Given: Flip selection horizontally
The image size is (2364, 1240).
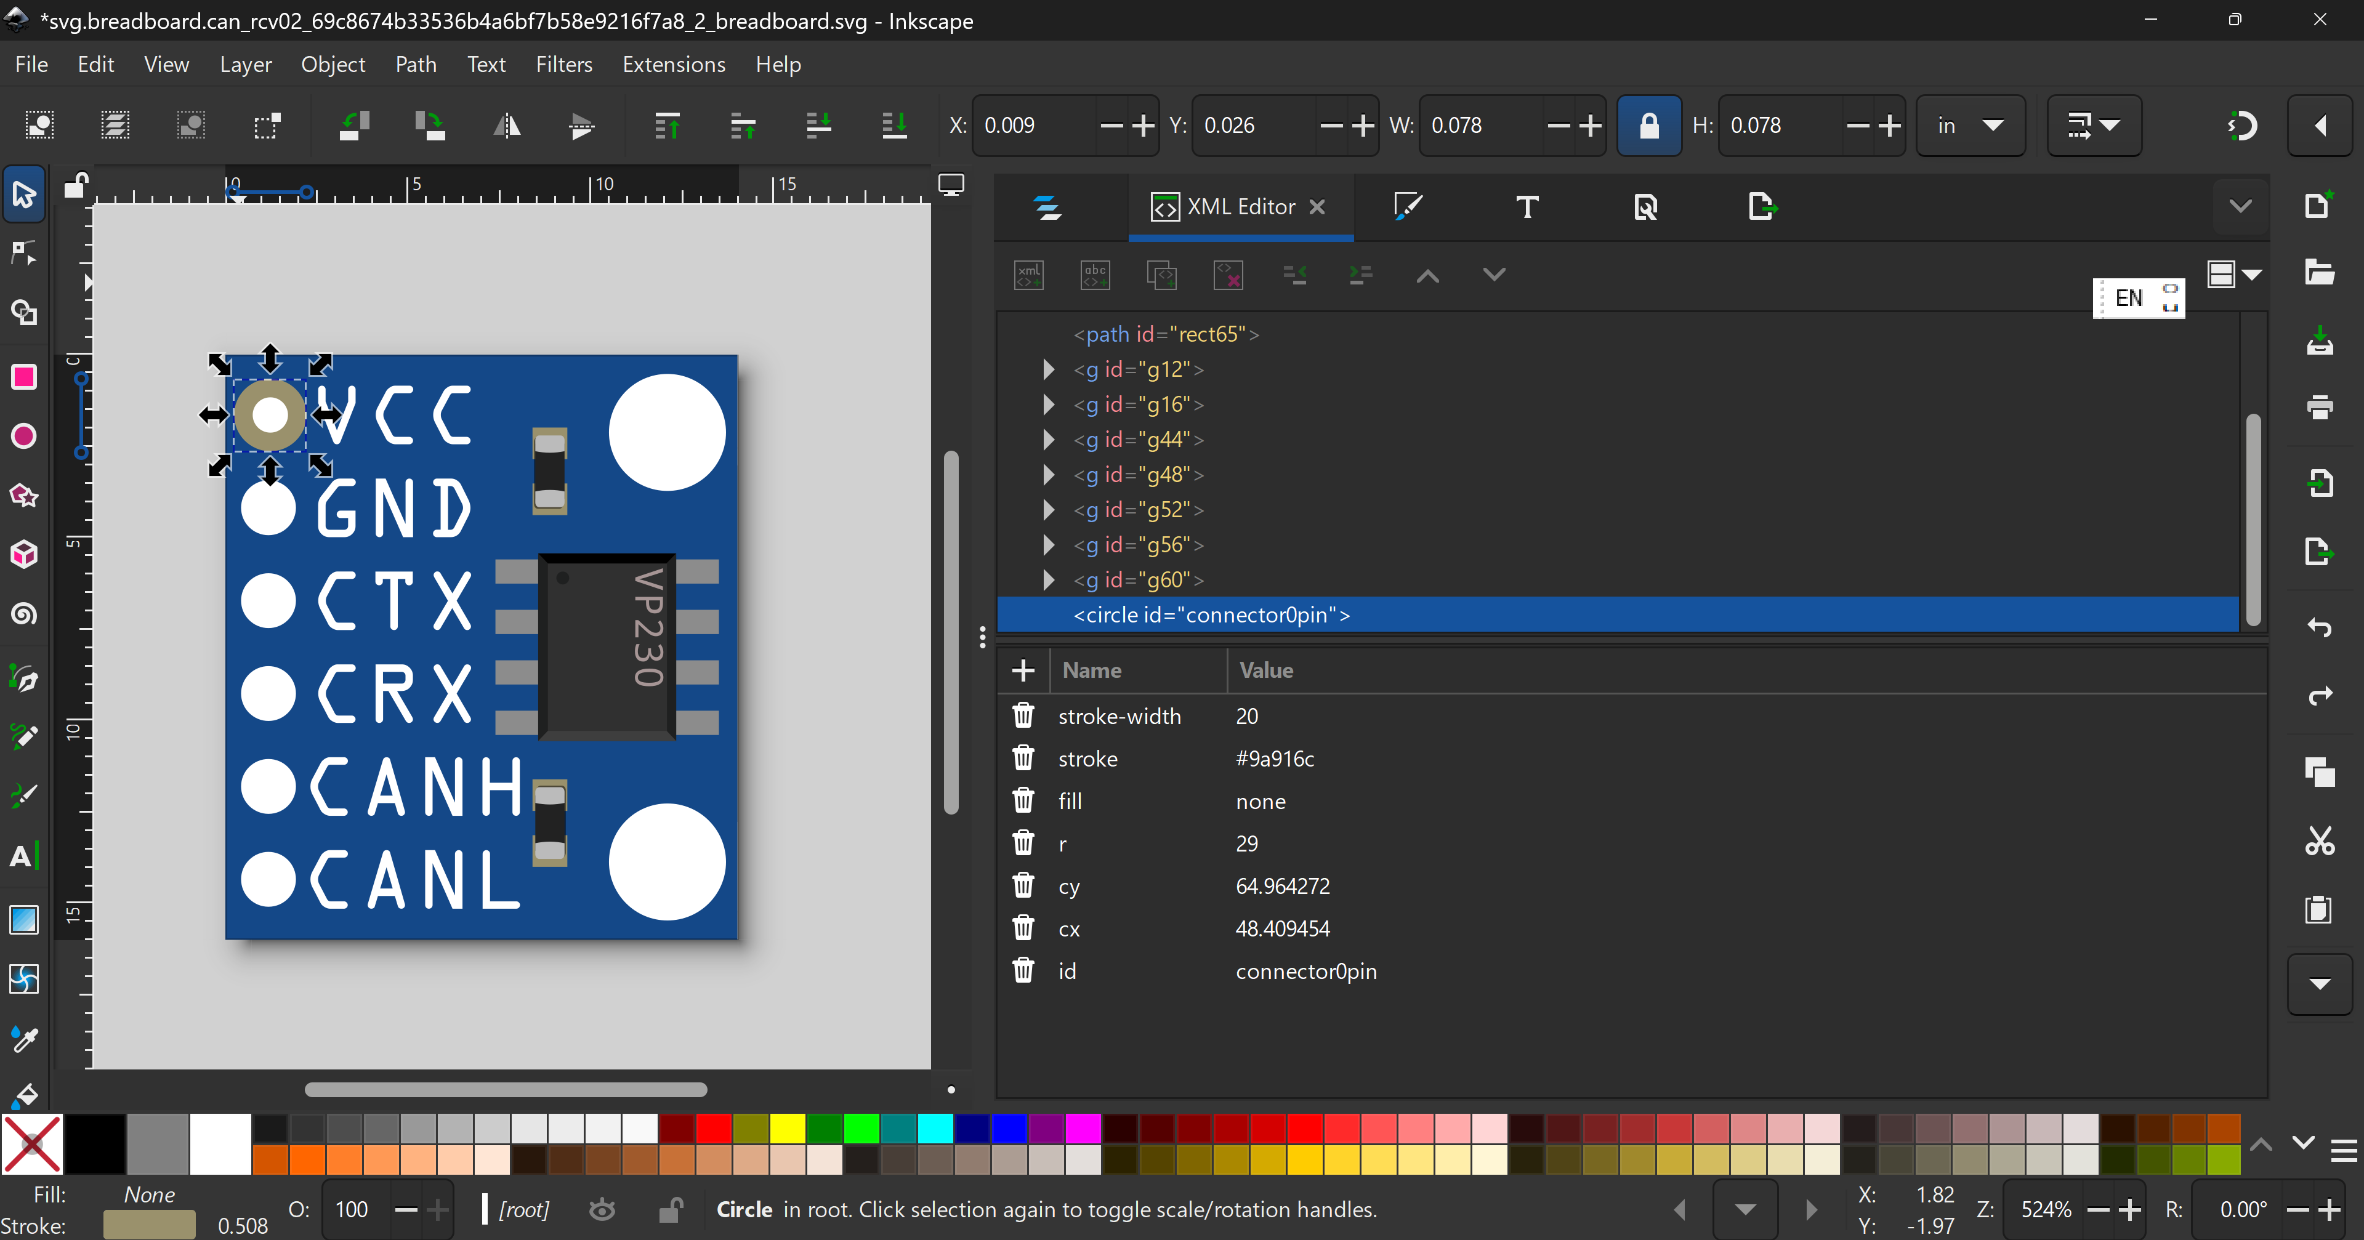Looking at the screenshot, I should coord(507,126).
